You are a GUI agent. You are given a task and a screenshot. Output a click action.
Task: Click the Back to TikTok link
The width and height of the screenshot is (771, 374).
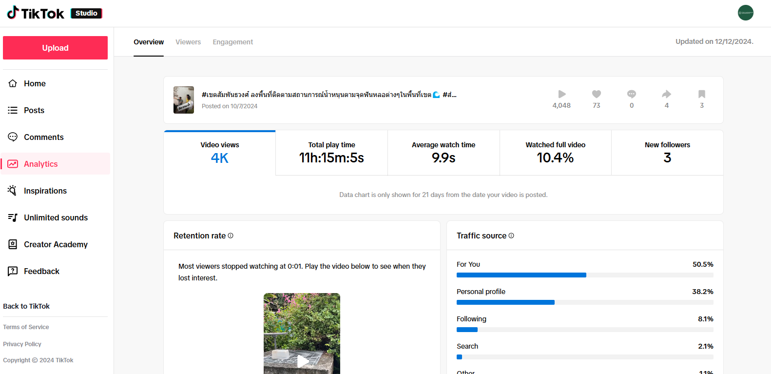coord(26,306)
